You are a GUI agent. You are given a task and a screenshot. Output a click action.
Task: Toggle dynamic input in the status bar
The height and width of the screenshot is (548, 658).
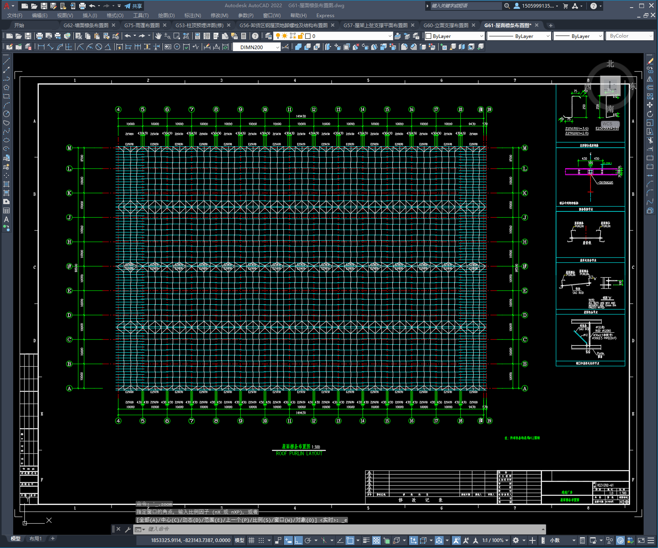[288, 540]
